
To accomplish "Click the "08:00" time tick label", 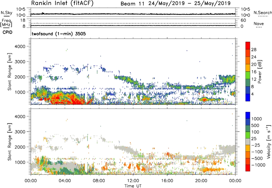I will (x=99, y=181).
